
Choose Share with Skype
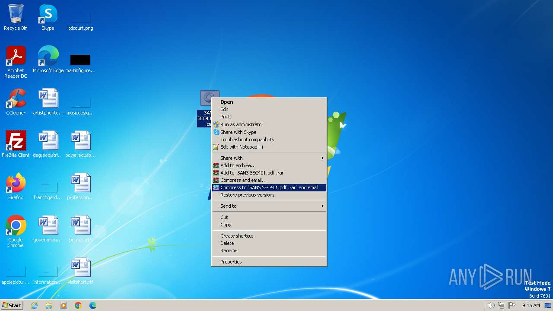(269, 132)
